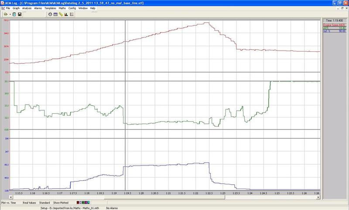Viewport: 349px width, 210px height.
Task: Click the clipboard icon in toolbar
Action: [14, 14]
